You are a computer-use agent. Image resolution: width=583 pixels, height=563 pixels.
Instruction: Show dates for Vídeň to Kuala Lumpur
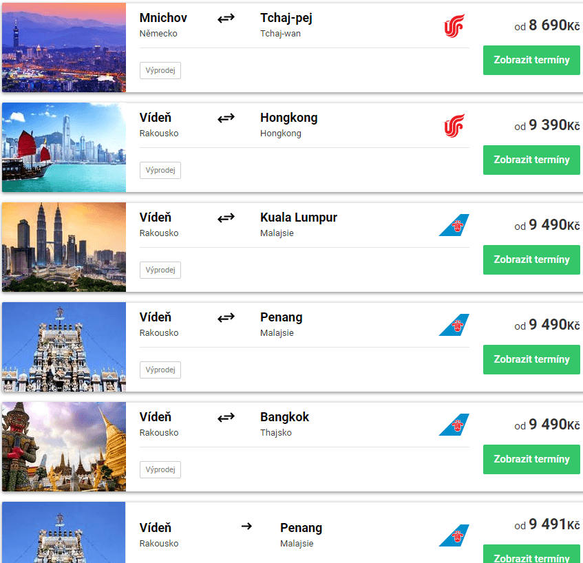pos(531,259)
